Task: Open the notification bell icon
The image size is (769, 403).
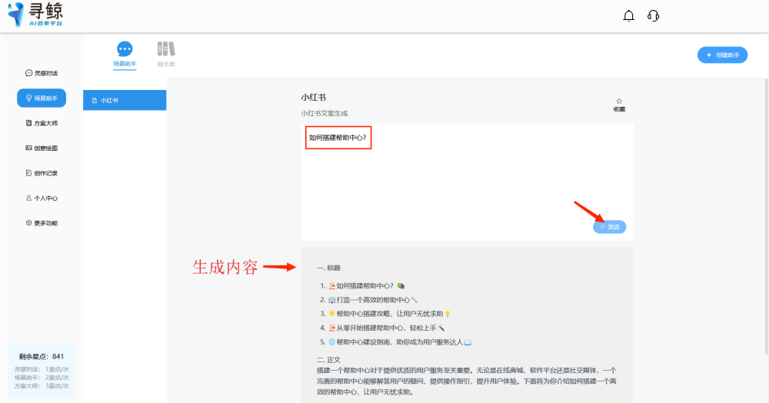Action: [628, 16]
